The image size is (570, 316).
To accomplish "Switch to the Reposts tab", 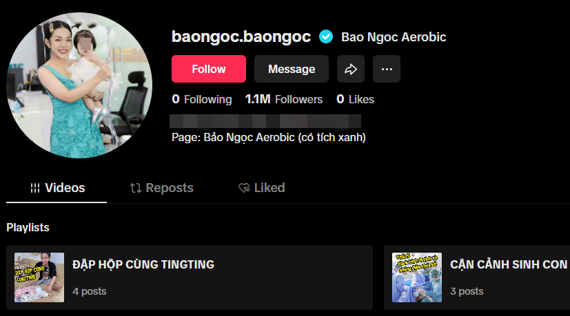I will (x=162, y=188).
